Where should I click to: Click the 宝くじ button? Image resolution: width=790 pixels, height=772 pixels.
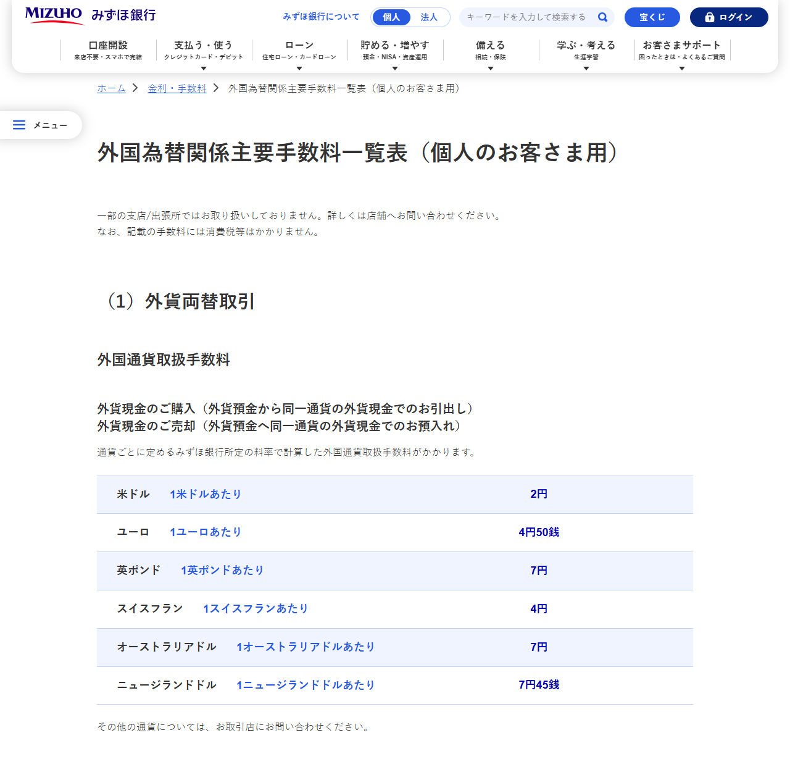tap(652, 17)
